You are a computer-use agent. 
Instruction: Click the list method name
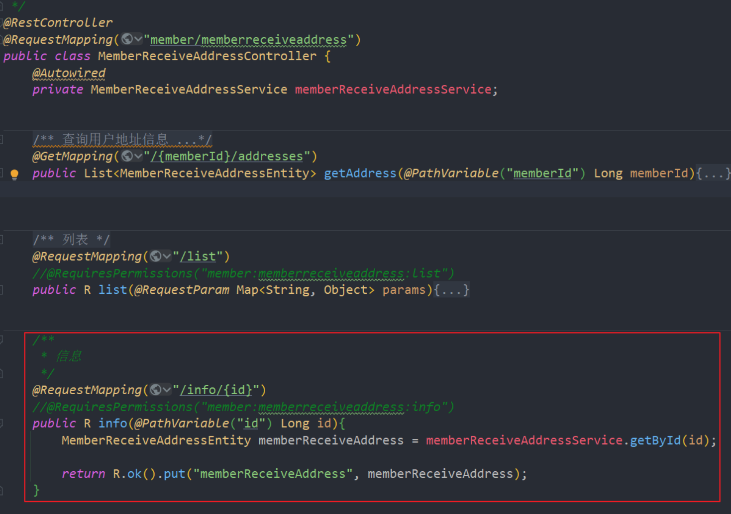pyautogui.click(x=112, y=290)
